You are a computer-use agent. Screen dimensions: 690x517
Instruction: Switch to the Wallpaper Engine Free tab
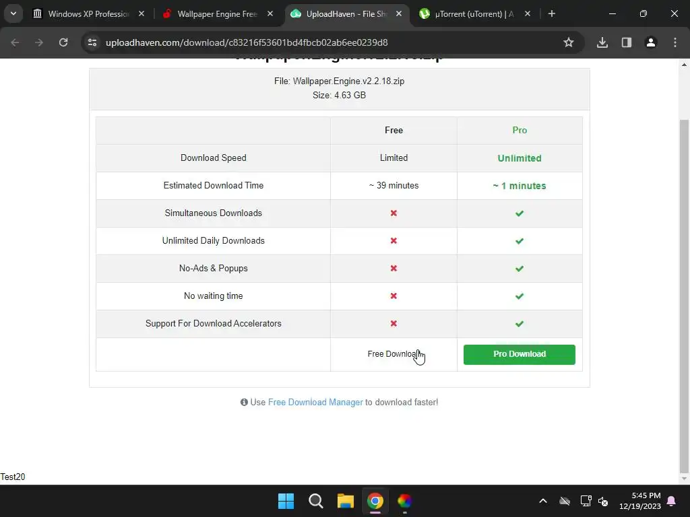click(217, 14)
